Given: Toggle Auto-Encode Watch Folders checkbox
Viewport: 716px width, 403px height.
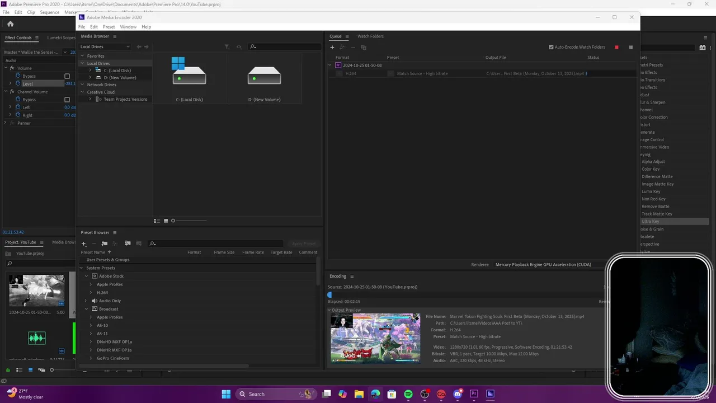Looking at the screenshot, I should pyautogui.click(x=551, y=48).
